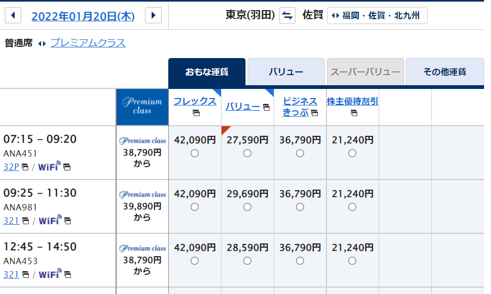Image resolution: width=491 pixels, height=294 pixels.
Task: Click Premium class 38,790円から for ANA451
Action: [142, 153]
